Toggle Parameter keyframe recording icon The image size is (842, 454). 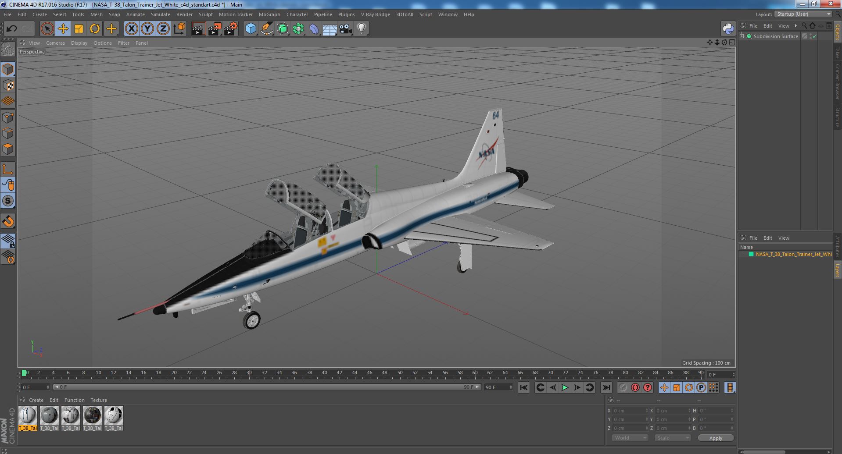(x=701, y=387)
